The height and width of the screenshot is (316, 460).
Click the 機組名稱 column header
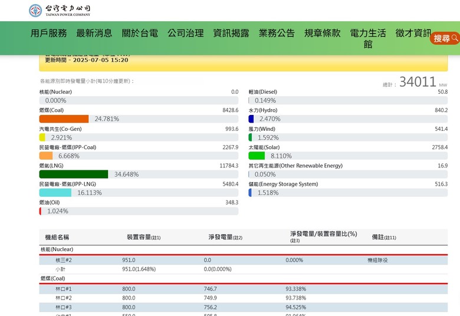point(57,237)
